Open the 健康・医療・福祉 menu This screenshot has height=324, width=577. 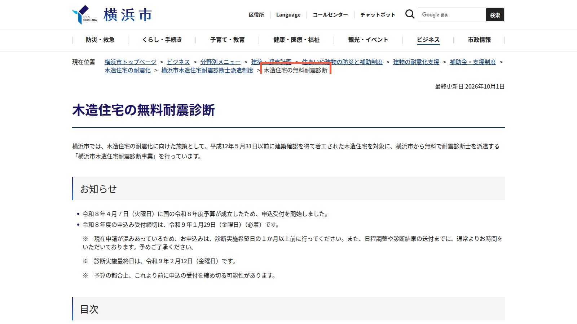[296, 40]
